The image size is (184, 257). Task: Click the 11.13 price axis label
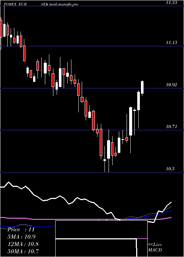pos(171,43)
